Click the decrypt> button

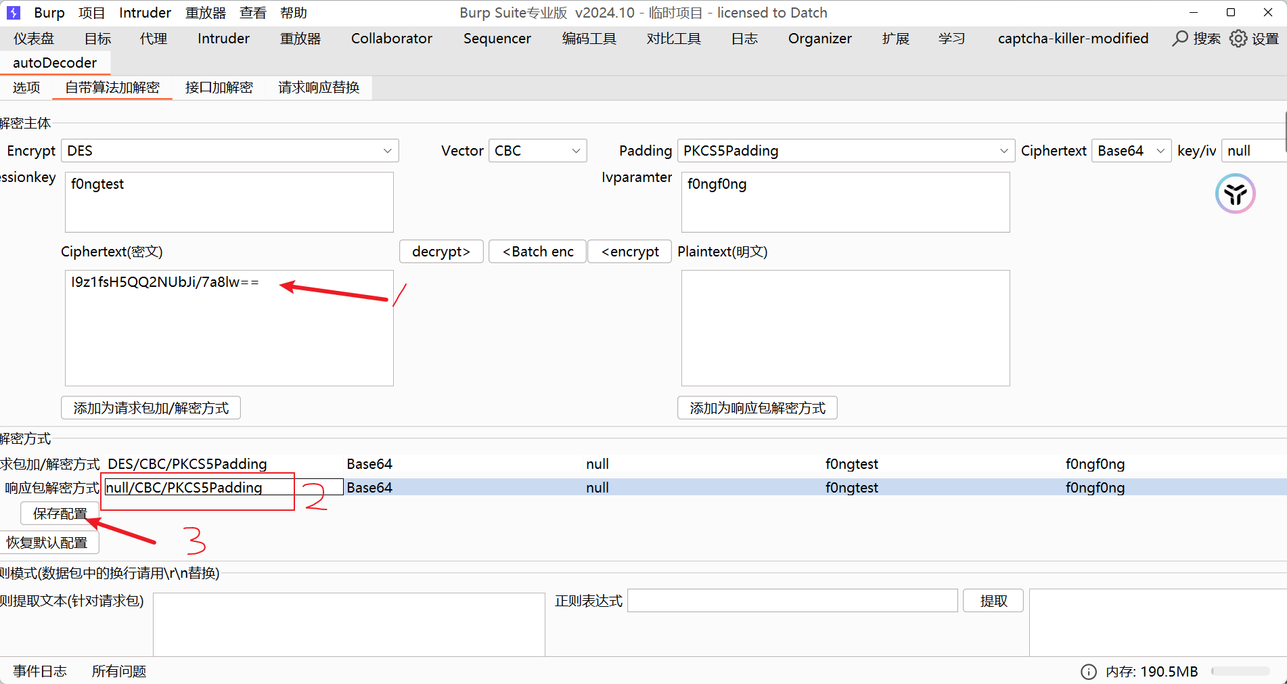pos(441,252)
